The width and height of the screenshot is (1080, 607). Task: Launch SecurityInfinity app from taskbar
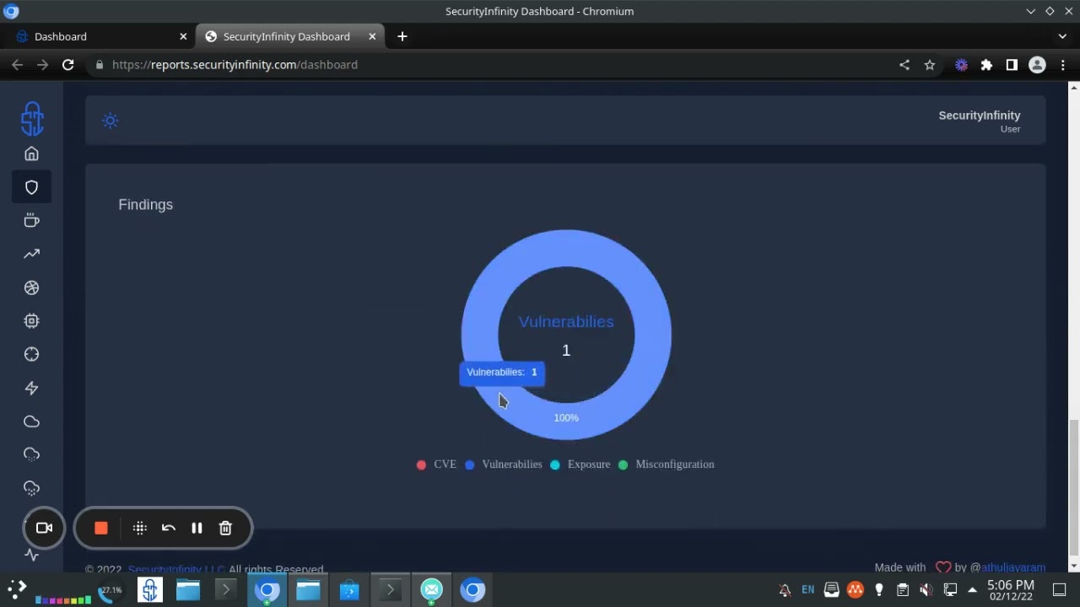(x=149, y=590)
